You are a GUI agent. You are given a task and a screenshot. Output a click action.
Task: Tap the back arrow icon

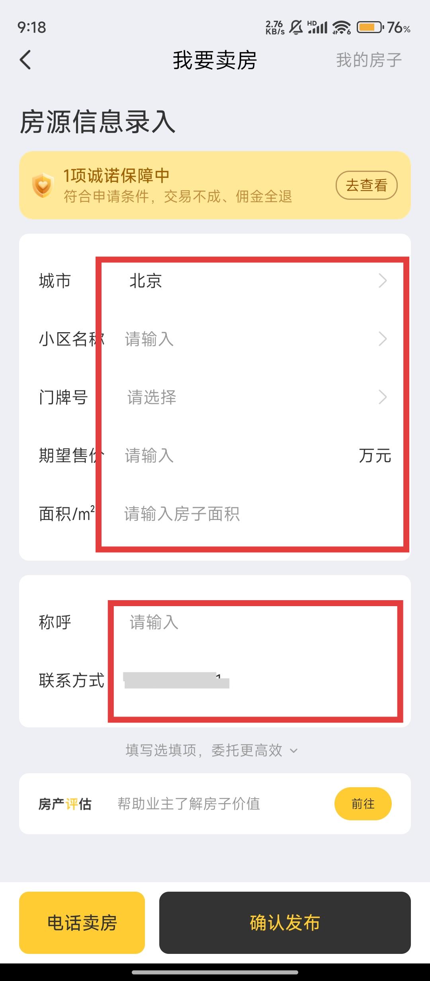(x=25, y=60)
